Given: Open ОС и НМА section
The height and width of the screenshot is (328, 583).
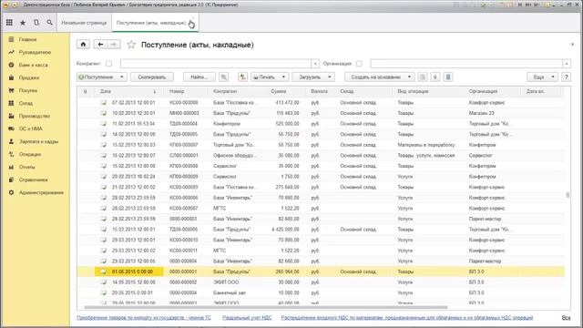Looking at the screenshot, I should pyautogui.click(x=31, y=128).
